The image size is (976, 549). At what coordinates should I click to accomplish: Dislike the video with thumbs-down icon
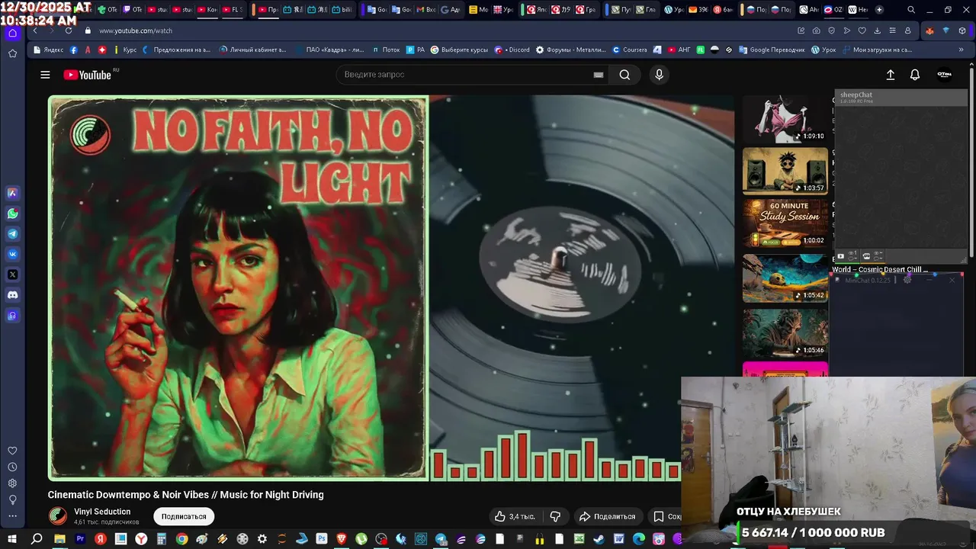click(556, 516)
